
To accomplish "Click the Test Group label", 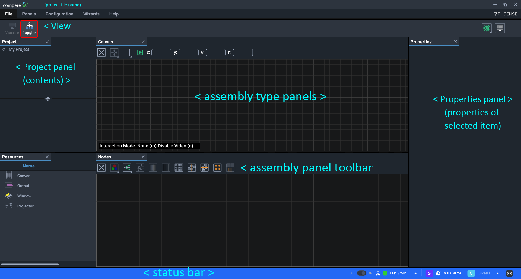I will [398, 273].
